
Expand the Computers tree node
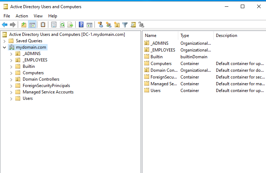tap(11, 73)
